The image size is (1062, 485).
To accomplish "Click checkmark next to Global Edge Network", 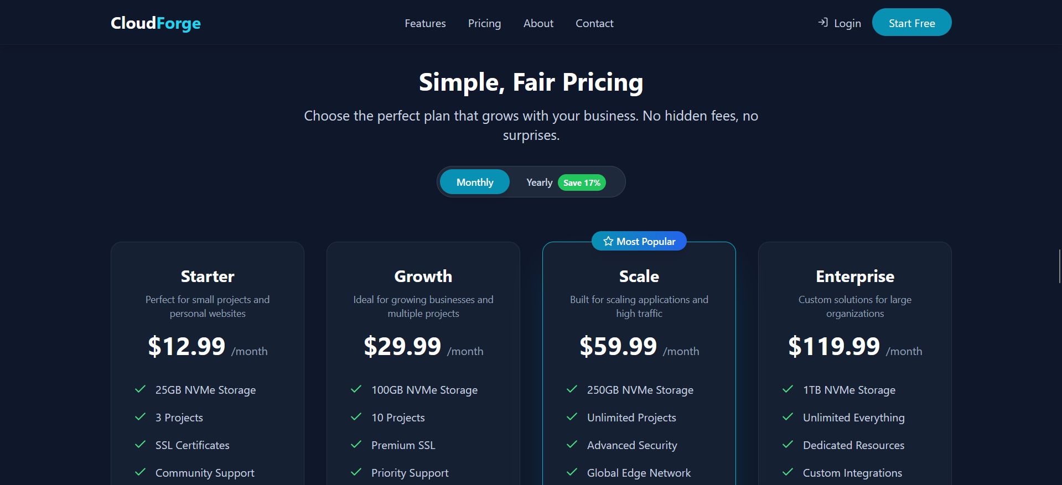I will (572, 472).
